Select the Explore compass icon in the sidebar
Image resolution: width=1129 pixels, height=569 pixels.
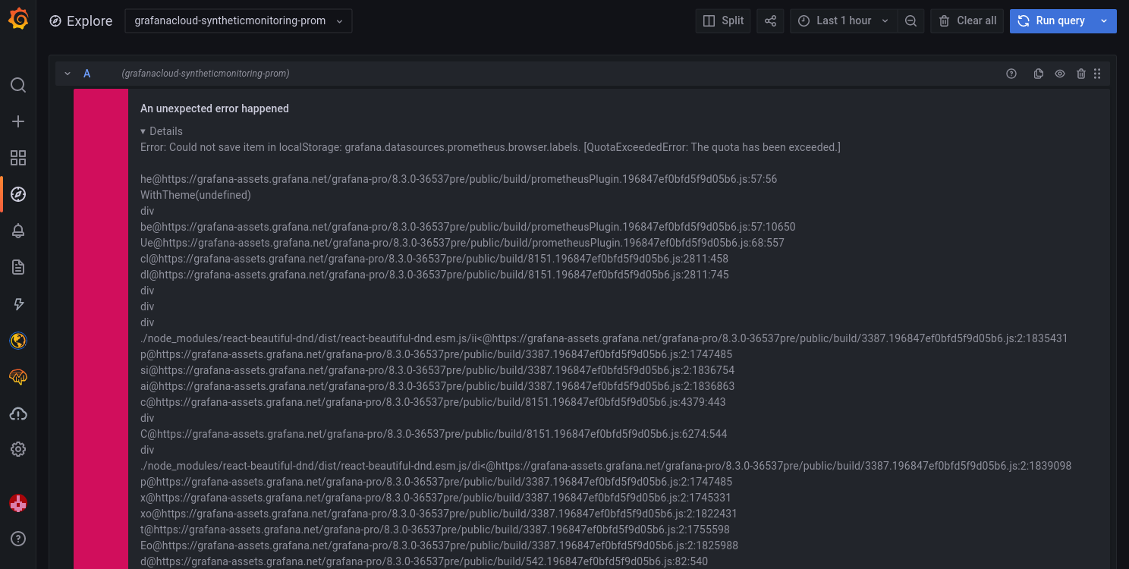[x=18, y=194]
